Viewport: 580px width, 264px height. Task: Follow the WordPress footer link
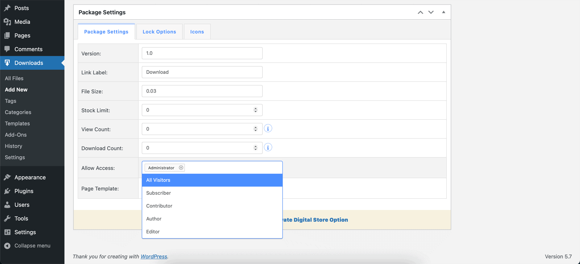(x=153, y=256)
